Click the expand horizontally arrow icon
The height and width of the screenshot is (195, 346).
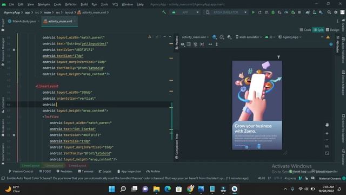click(210, 44)
